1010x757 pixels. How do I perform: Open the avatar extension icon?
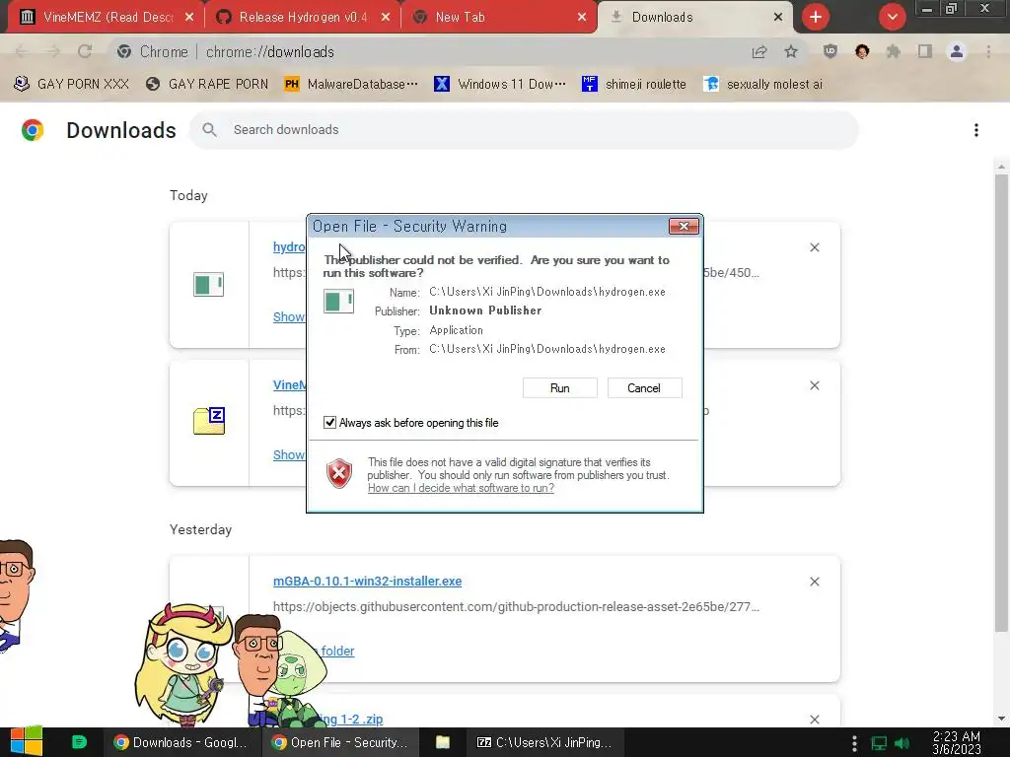[x=862, y=51]
